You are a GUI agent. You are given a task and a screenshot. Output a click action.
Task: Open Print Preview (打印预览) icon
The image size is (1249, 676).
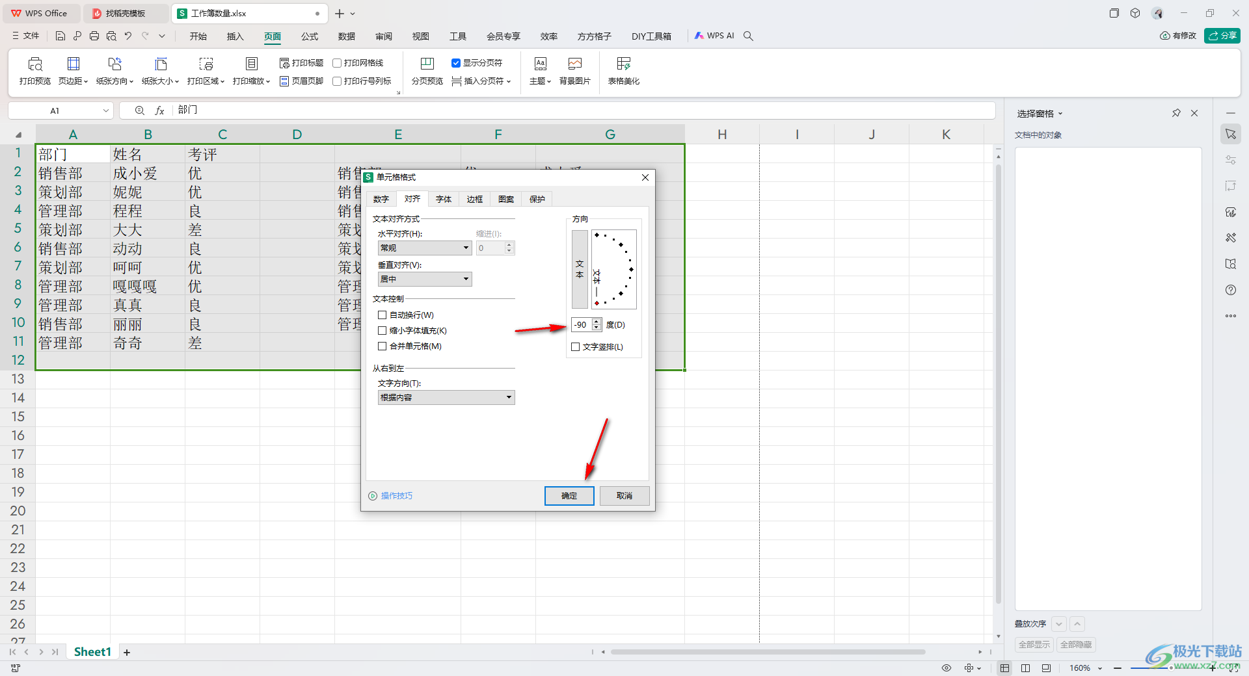pyautogui.click(x=35, y=71)
